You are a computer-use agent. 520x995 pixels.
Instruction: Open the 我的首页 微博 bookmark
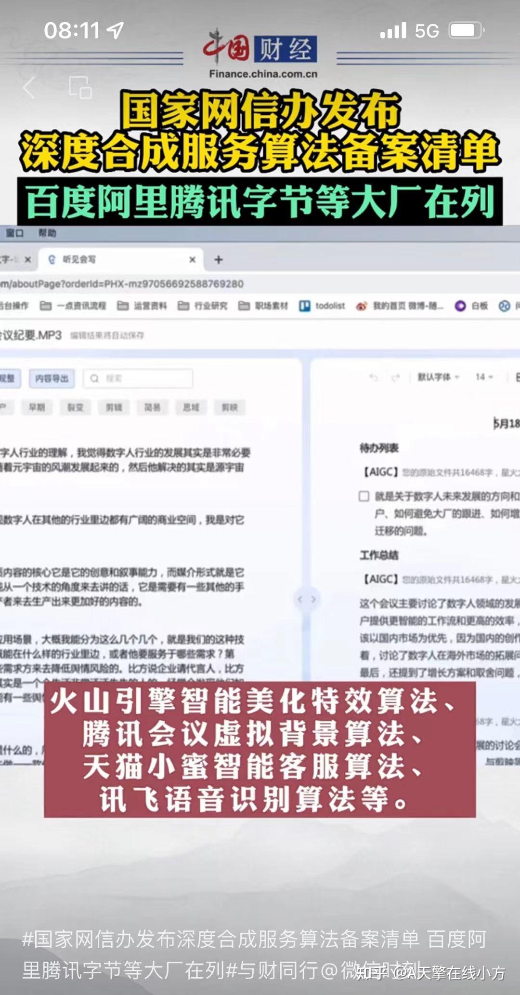click(x=400, y=306)
